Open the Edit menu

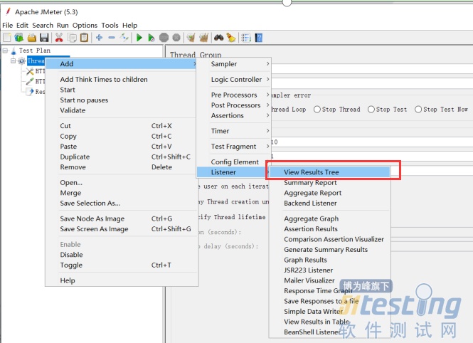pyautogui.click(x=22, y=26)
